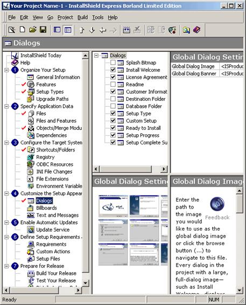Open a project with the folder icon
246x305 pixels.
pos(33,30)
